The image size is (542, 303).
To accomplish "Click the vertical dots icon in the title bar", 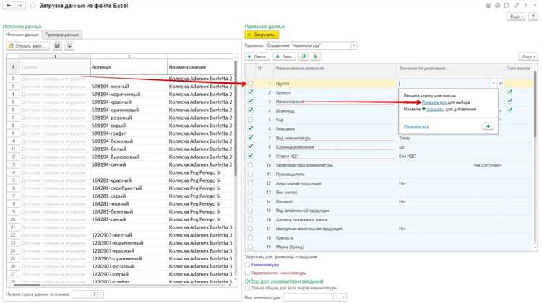I will [x=526, y=6].
